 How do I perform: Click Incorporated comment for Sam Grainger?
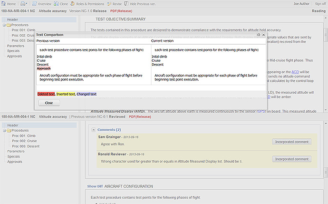pos(292,142)
